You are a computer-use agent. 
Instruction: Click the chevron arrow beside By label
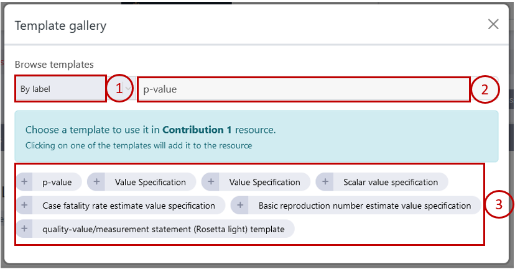pyautogui.click(x=128, y=89)
